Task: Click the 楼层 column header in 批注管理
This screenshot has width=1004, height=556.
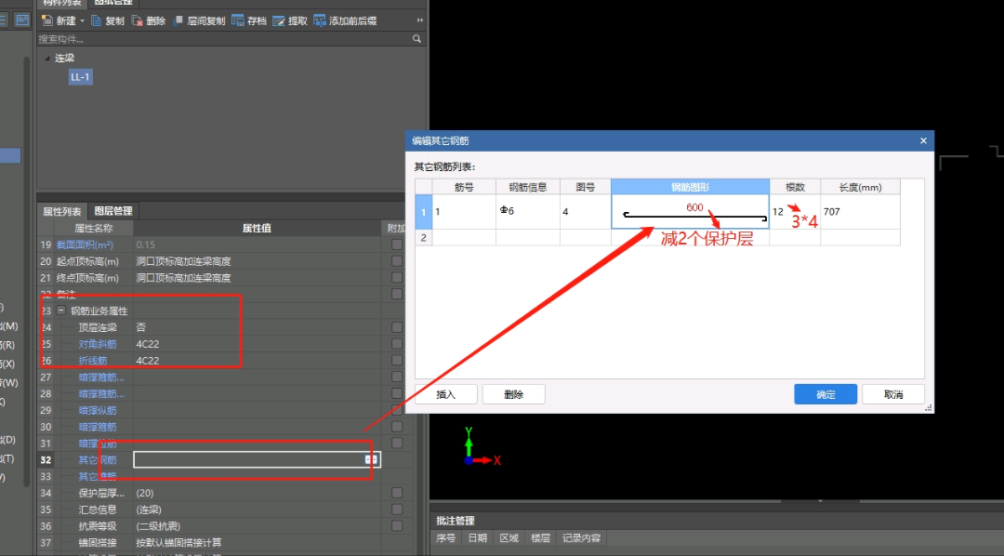Action: pyautogui.click(x=540, y=538)
